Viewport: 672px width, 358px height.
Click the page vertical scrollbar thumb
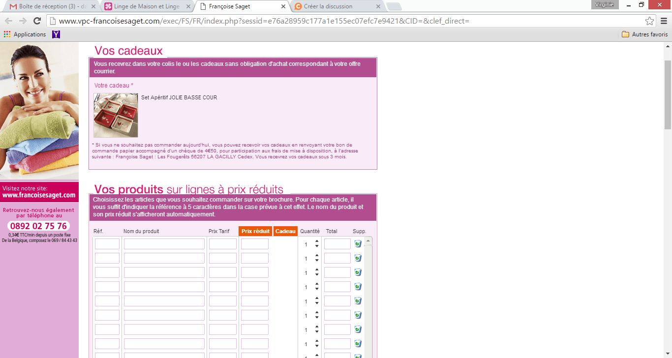click(x=668, y=93)
